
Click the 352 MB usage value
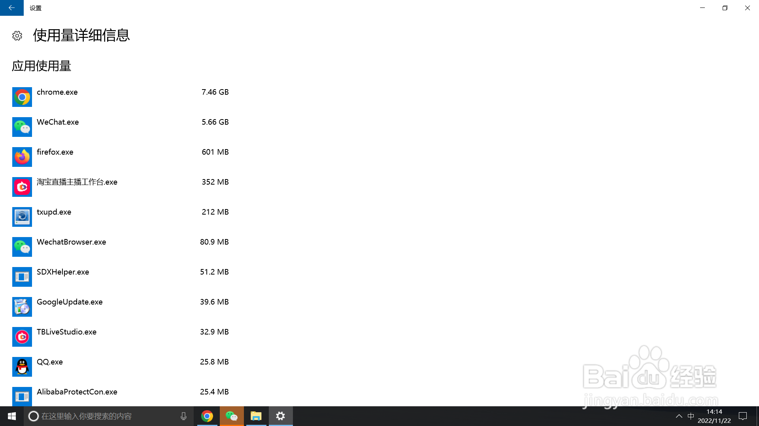coord(215,182)
